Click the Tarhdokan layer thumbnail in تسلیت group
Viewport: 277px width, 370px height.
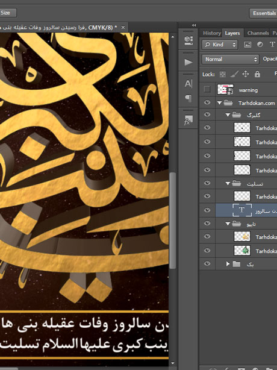pyautogui.click(x=242, y=196)
